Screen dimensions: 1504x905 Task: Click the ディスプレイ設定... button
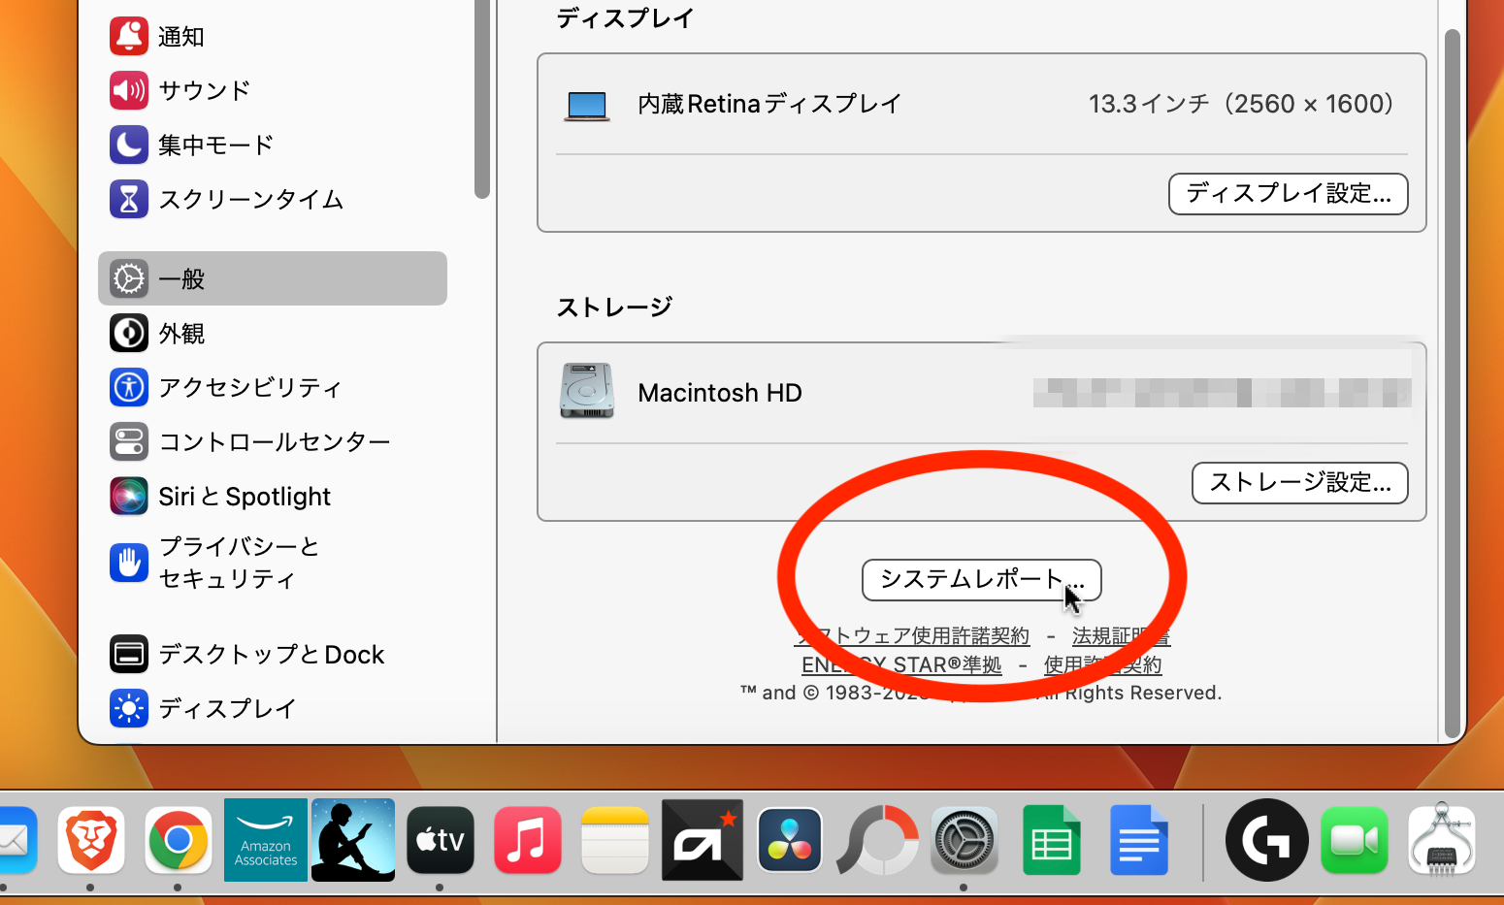tap(1288, 194)
